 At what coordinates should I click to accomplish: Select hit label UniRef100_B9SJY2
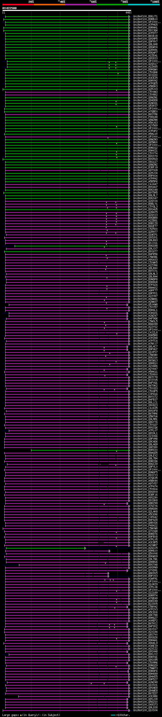[x=145, y=654]
